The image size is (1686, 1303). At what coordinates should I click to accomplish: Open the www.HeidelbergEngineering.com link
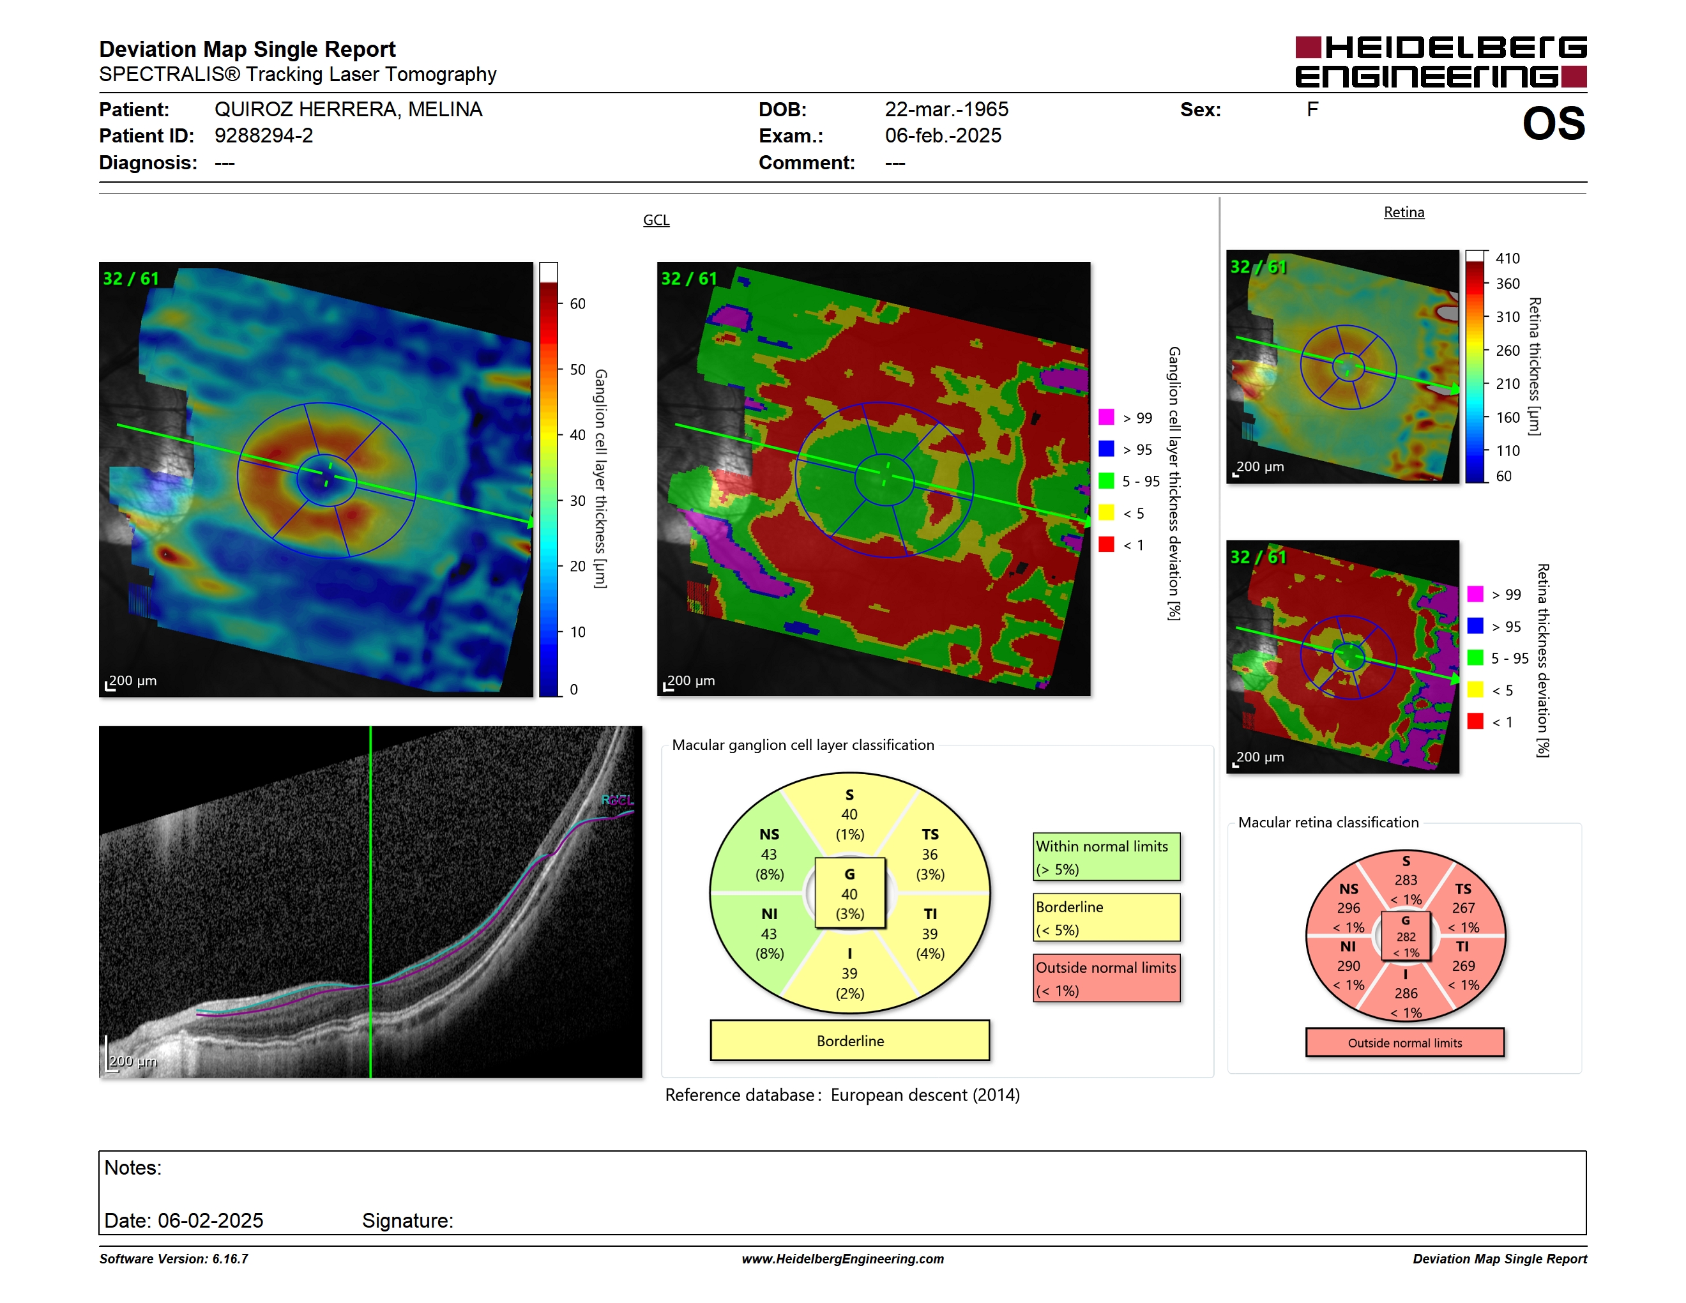[x=842, y=1259]
